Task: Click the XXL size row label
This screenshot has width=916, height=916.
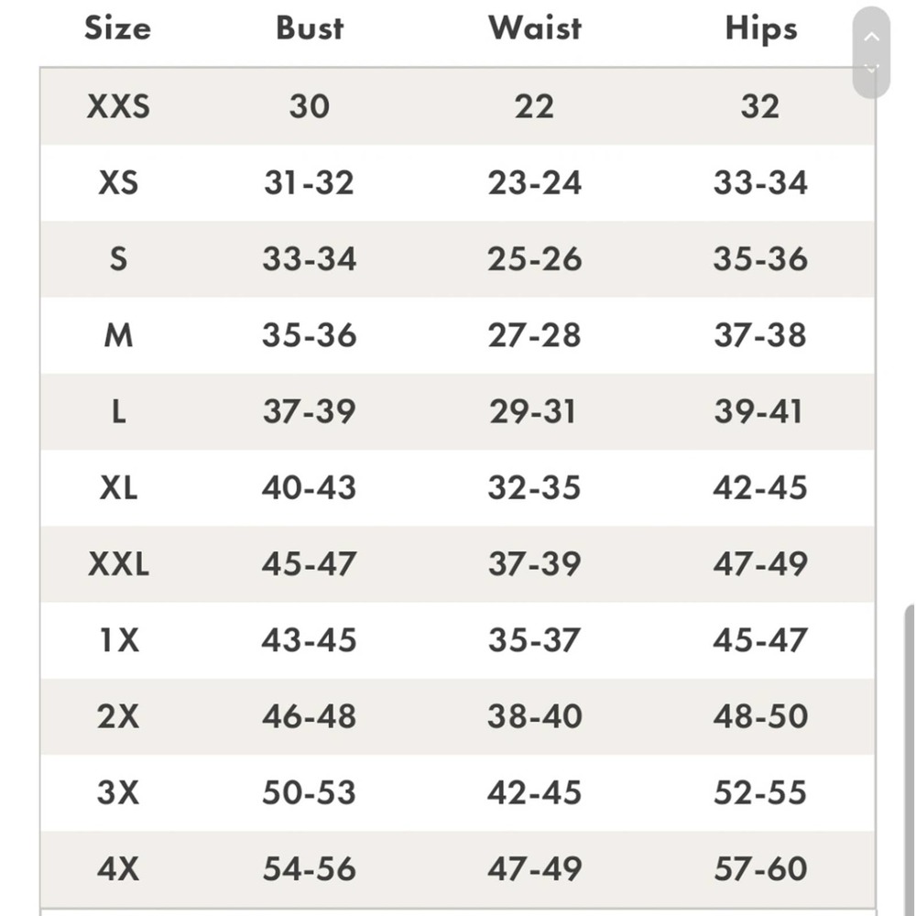Action: point(118,563)
